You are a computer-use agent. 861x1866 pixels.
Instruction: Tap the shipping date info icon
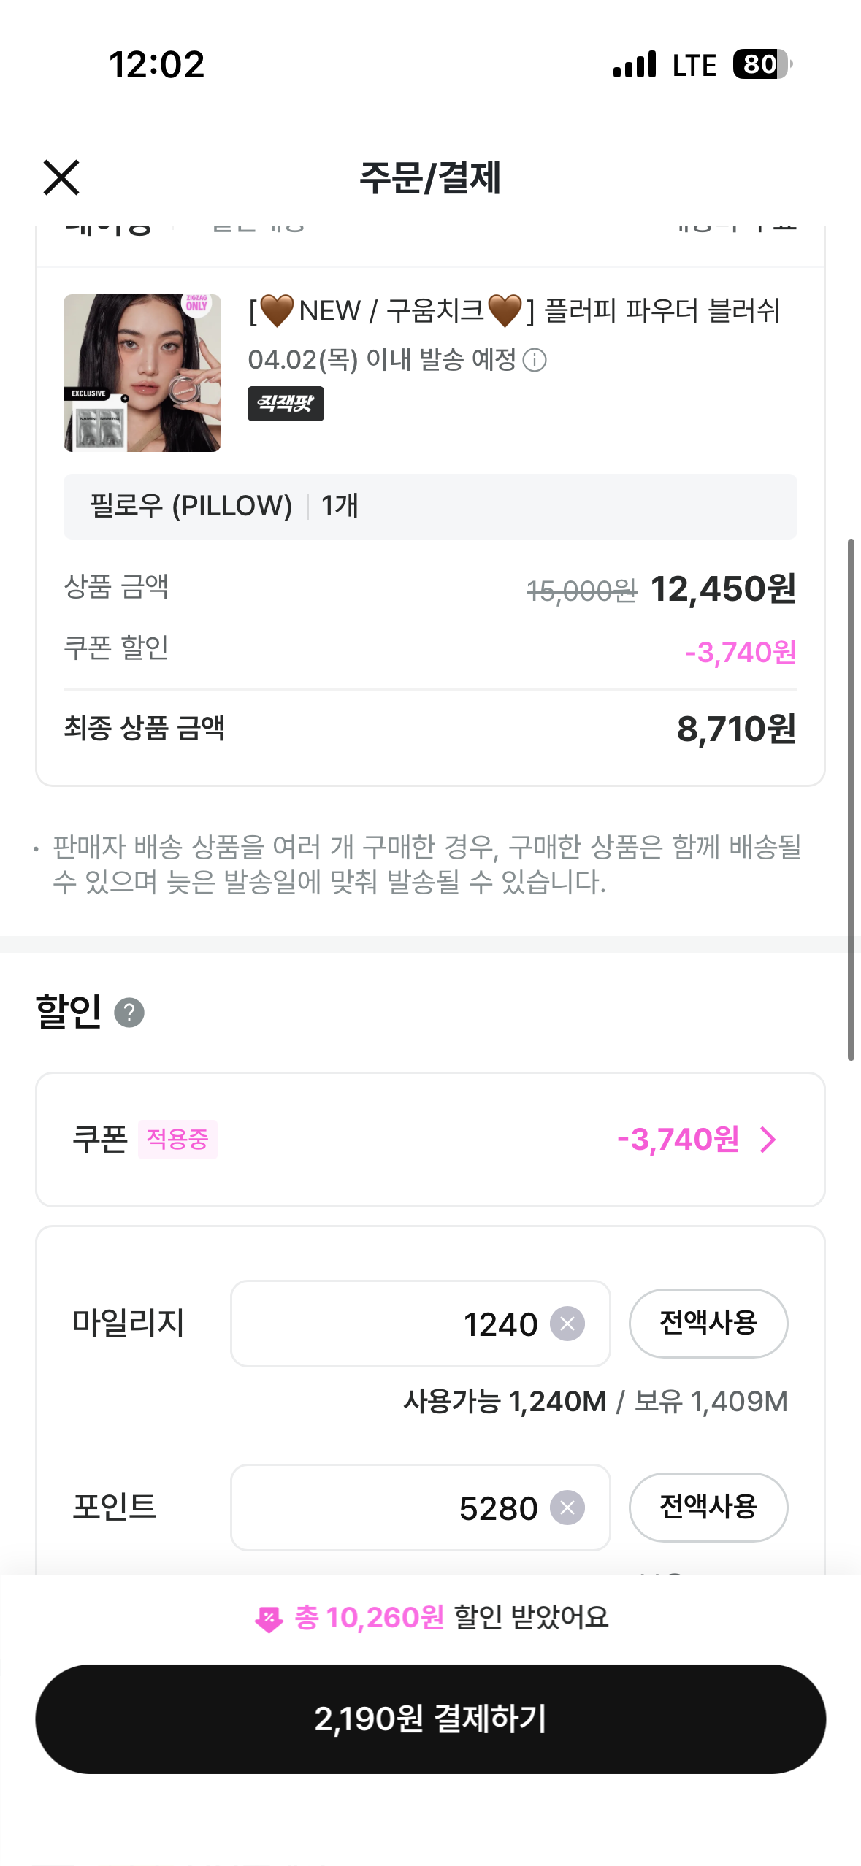click(535, 360)
